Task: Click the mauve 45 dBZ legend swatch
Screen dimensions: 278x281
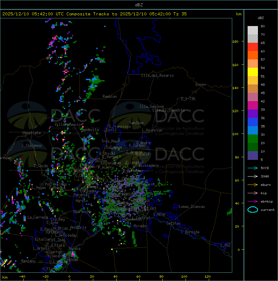Action: (253, 97)
